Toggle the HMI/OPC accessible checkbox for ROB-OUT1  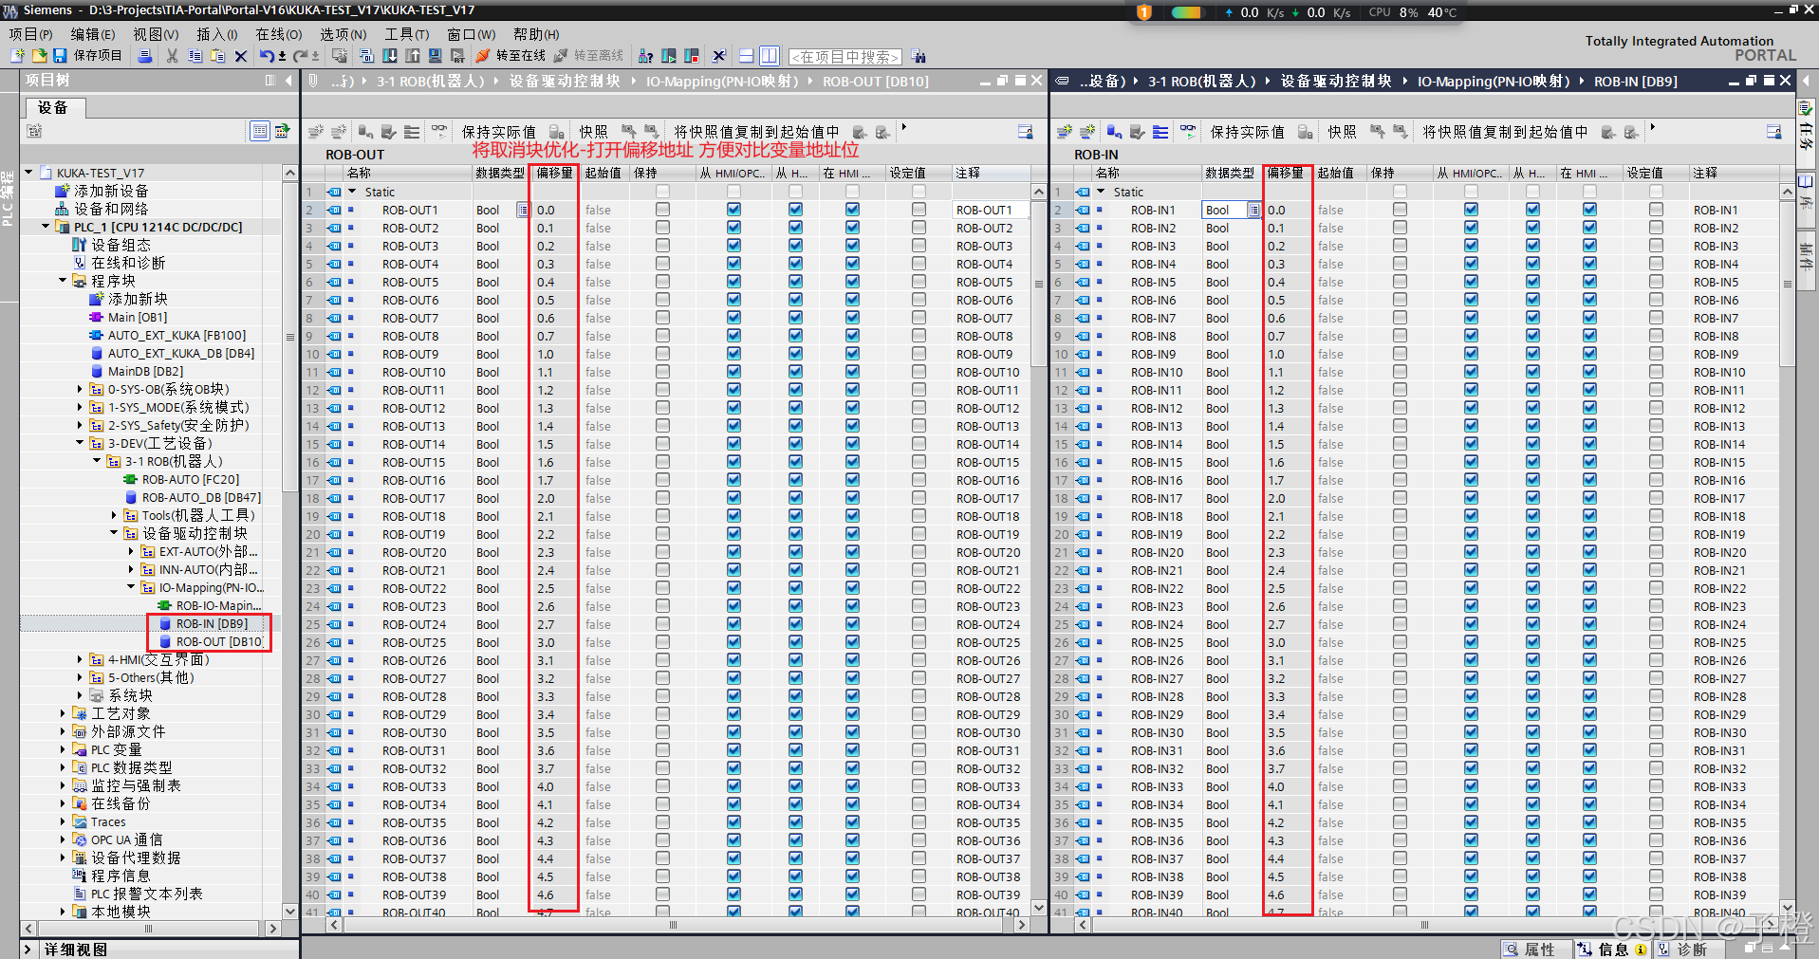pyautogui.click(x=733, y=210)
